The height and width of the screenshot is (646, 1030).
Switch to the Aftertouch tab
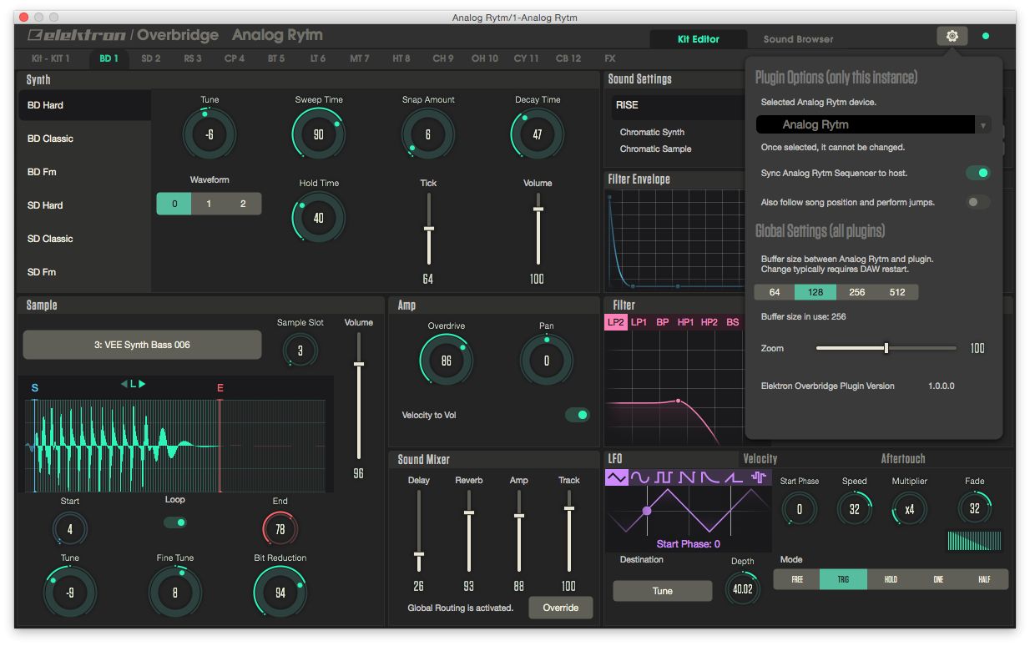click(903, 458)
